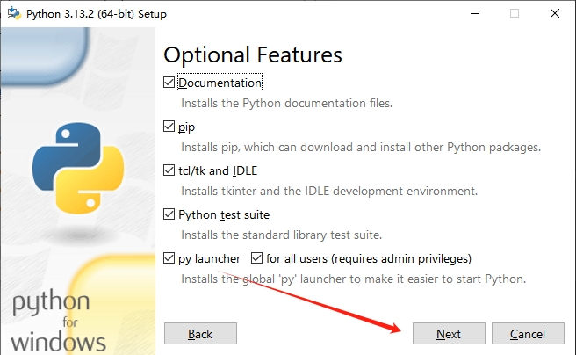Click the Python test suite label

point(224,214)
